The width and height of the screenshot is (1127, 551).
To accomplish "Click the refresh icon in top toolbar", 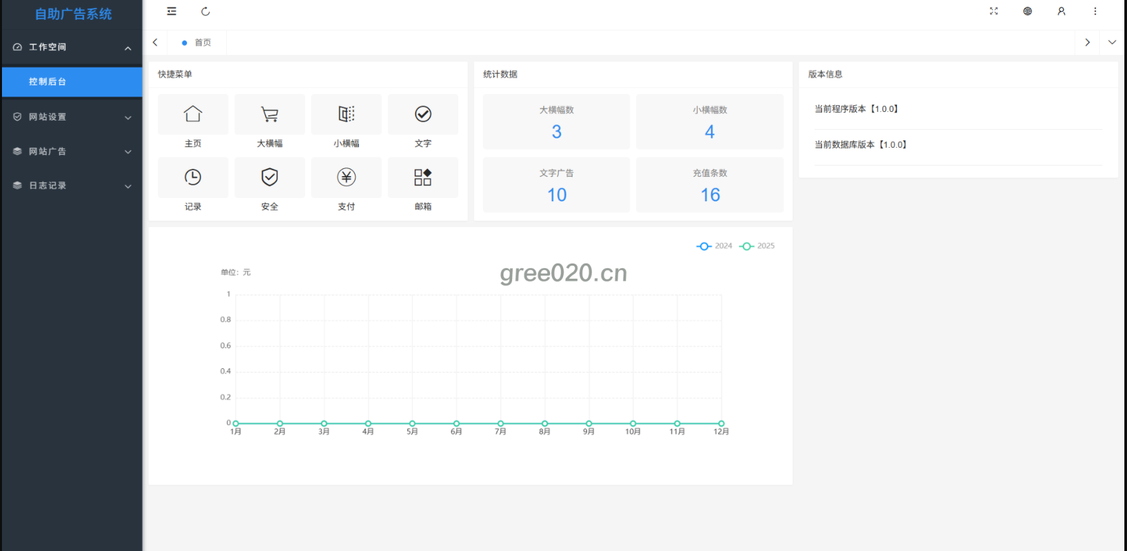I will pyautogui.click(x=206, y=11).
